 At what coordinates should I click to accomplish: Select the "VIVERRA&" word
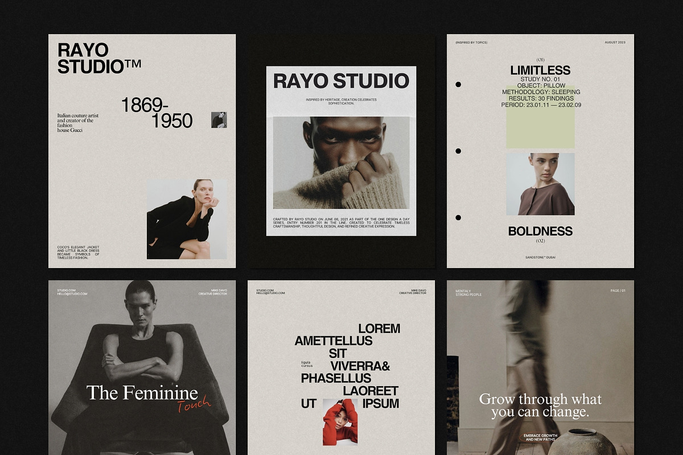(360, 366)
